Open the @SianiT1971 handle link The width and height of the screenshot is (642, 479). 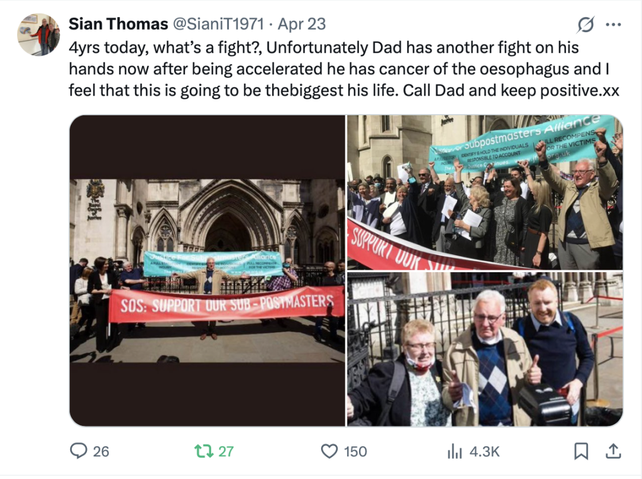[218, 24]
